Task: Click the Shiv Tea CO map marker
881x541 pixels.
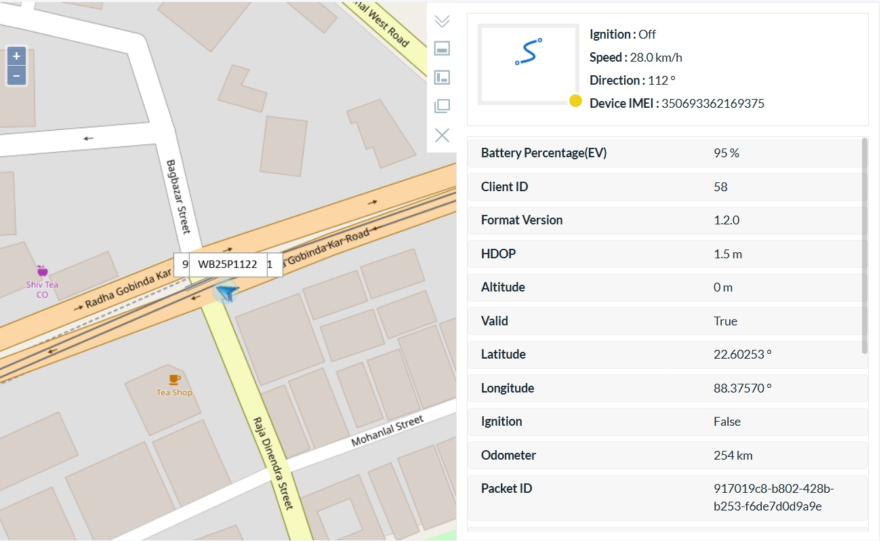Action: coord(42,271)
